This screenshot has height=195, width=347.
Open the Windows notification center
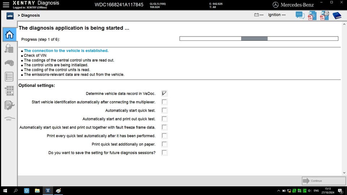(340, 191)
